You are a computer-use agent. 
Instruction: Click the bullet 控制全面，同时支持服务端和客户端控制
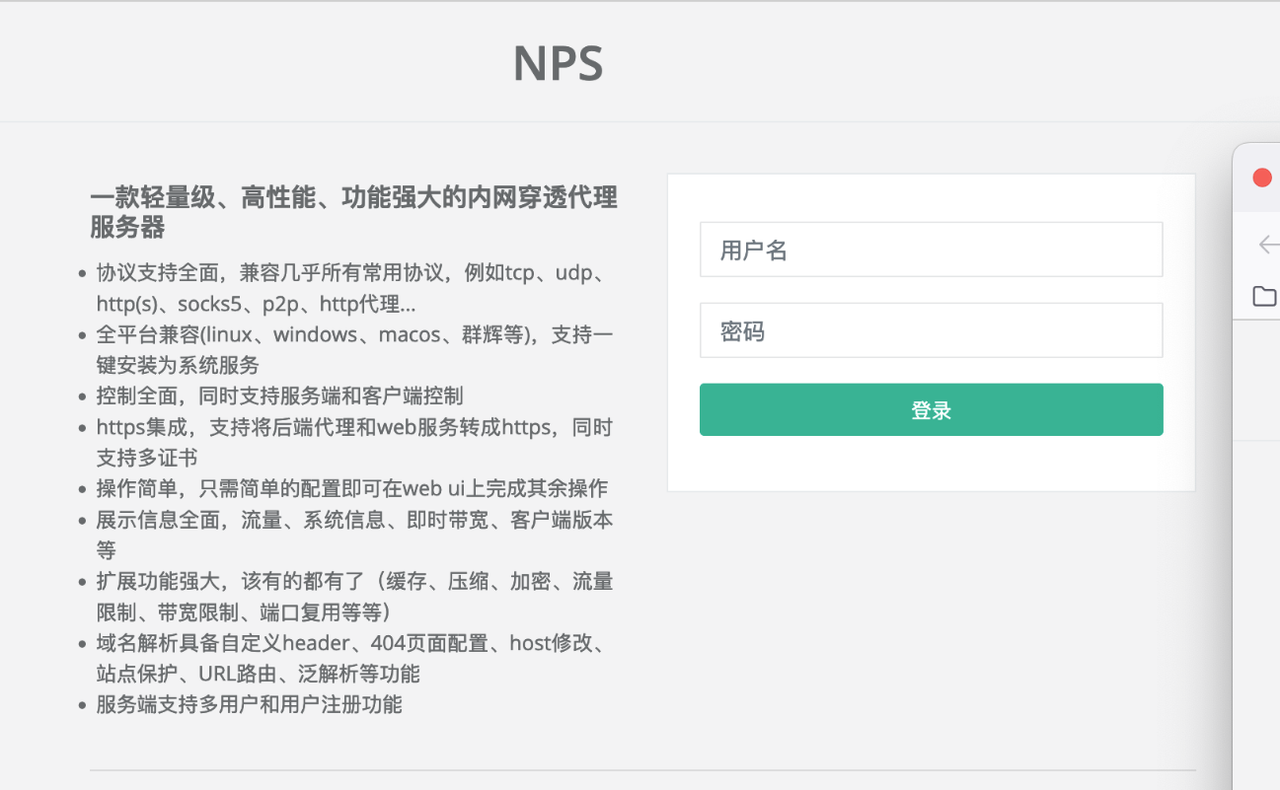[279, 396]
